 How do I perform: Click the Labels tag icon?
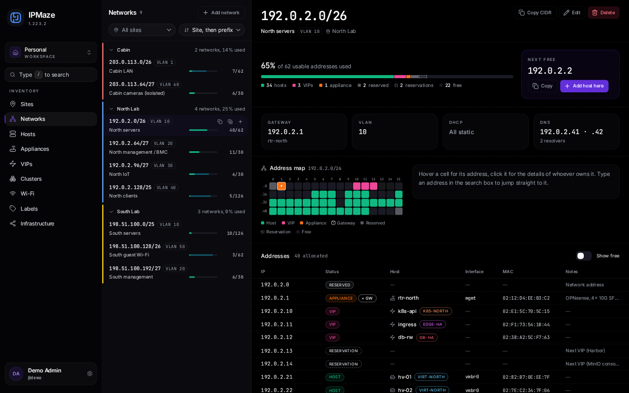tap(13, 209)
